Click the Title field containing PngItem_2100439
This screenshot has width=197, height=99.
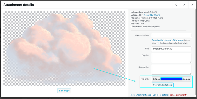click(x=172, y=49)
